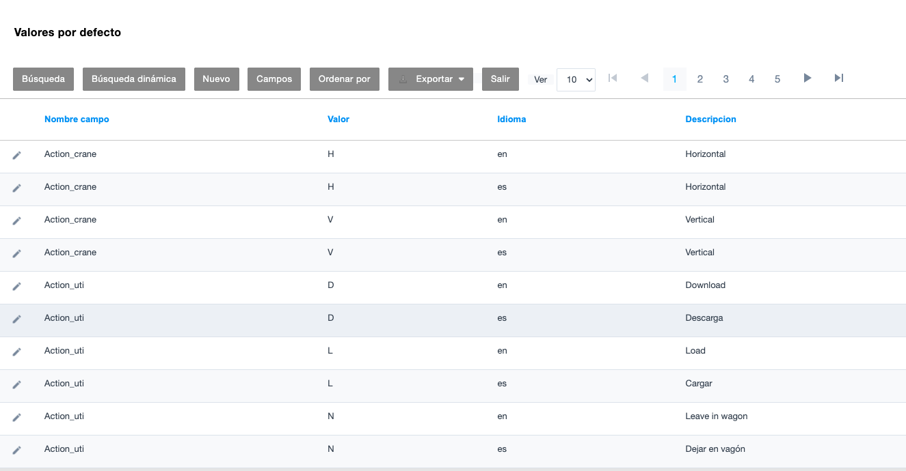
Task: Sort by the Descripcion column header
Action: [710, 119]
